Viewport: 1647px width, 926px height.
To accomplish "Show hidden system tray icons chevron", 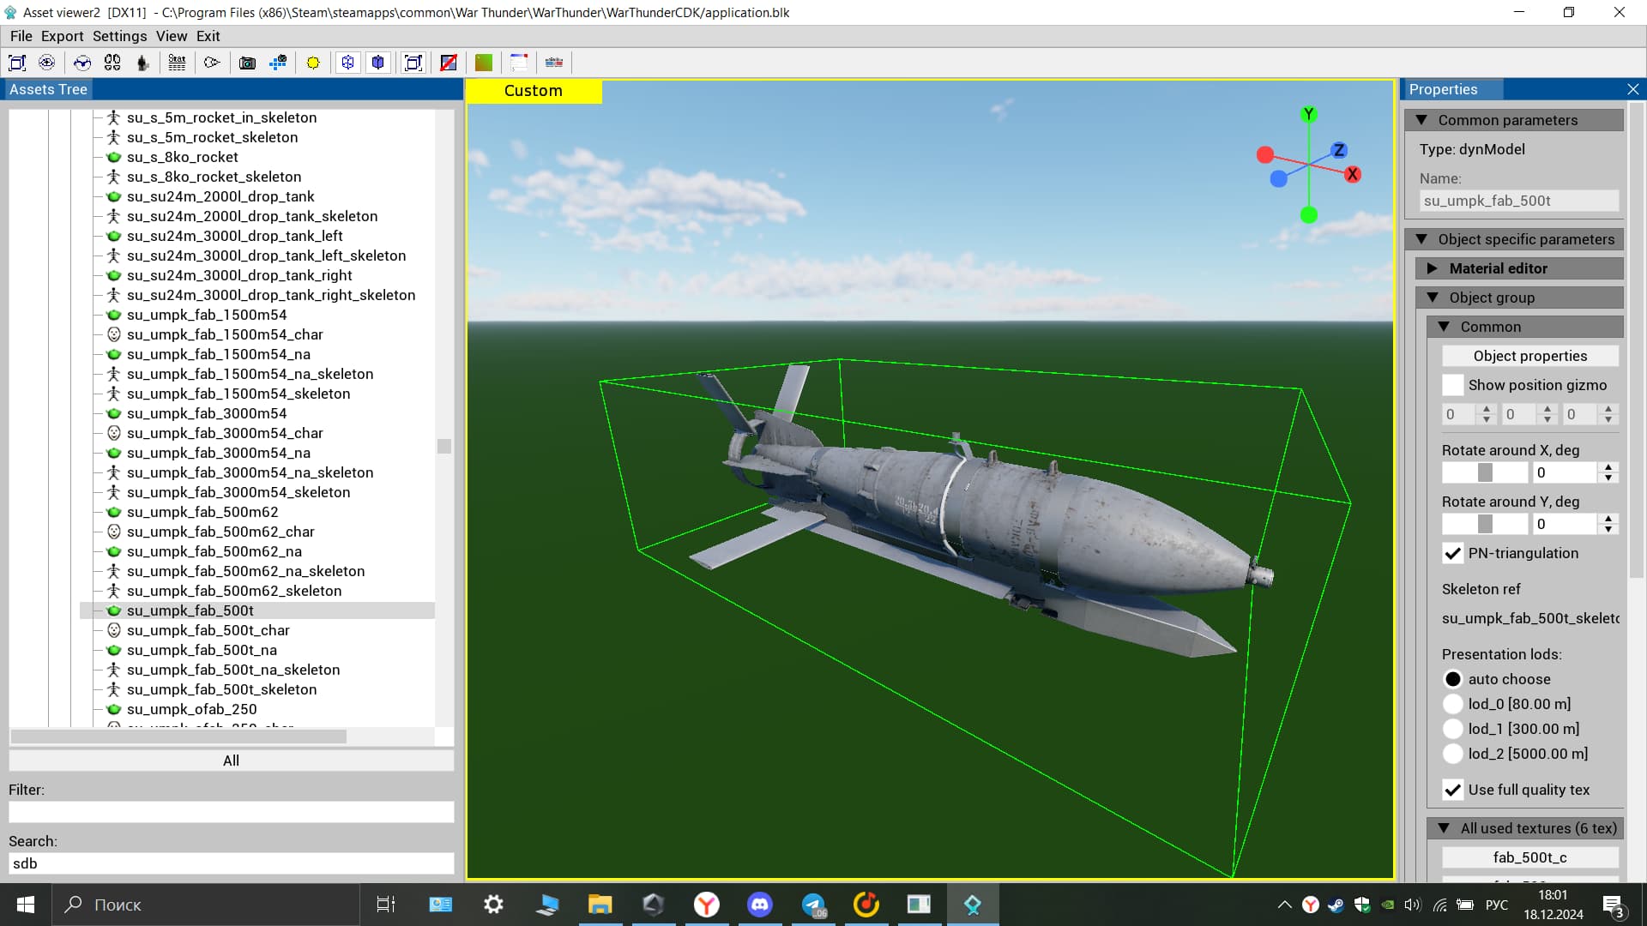I will [1284, 905].
